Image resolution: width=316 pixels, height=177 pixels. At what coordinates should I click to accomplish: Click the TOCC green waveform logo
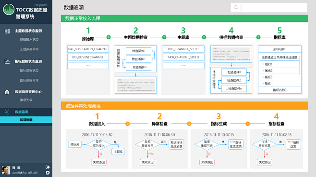tap(9, 10)
